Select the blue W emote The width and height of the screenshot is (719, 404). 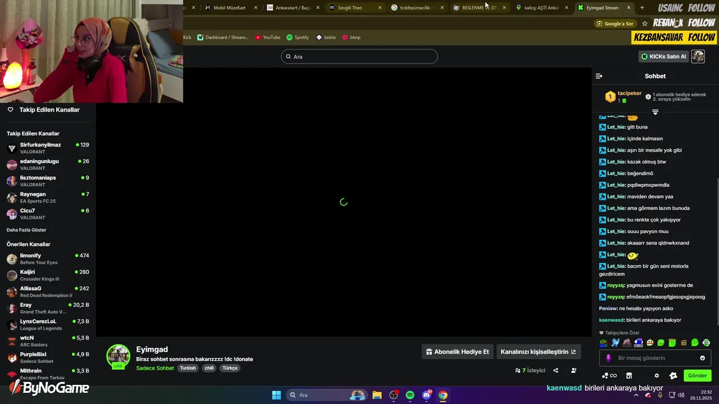point(615,342)
